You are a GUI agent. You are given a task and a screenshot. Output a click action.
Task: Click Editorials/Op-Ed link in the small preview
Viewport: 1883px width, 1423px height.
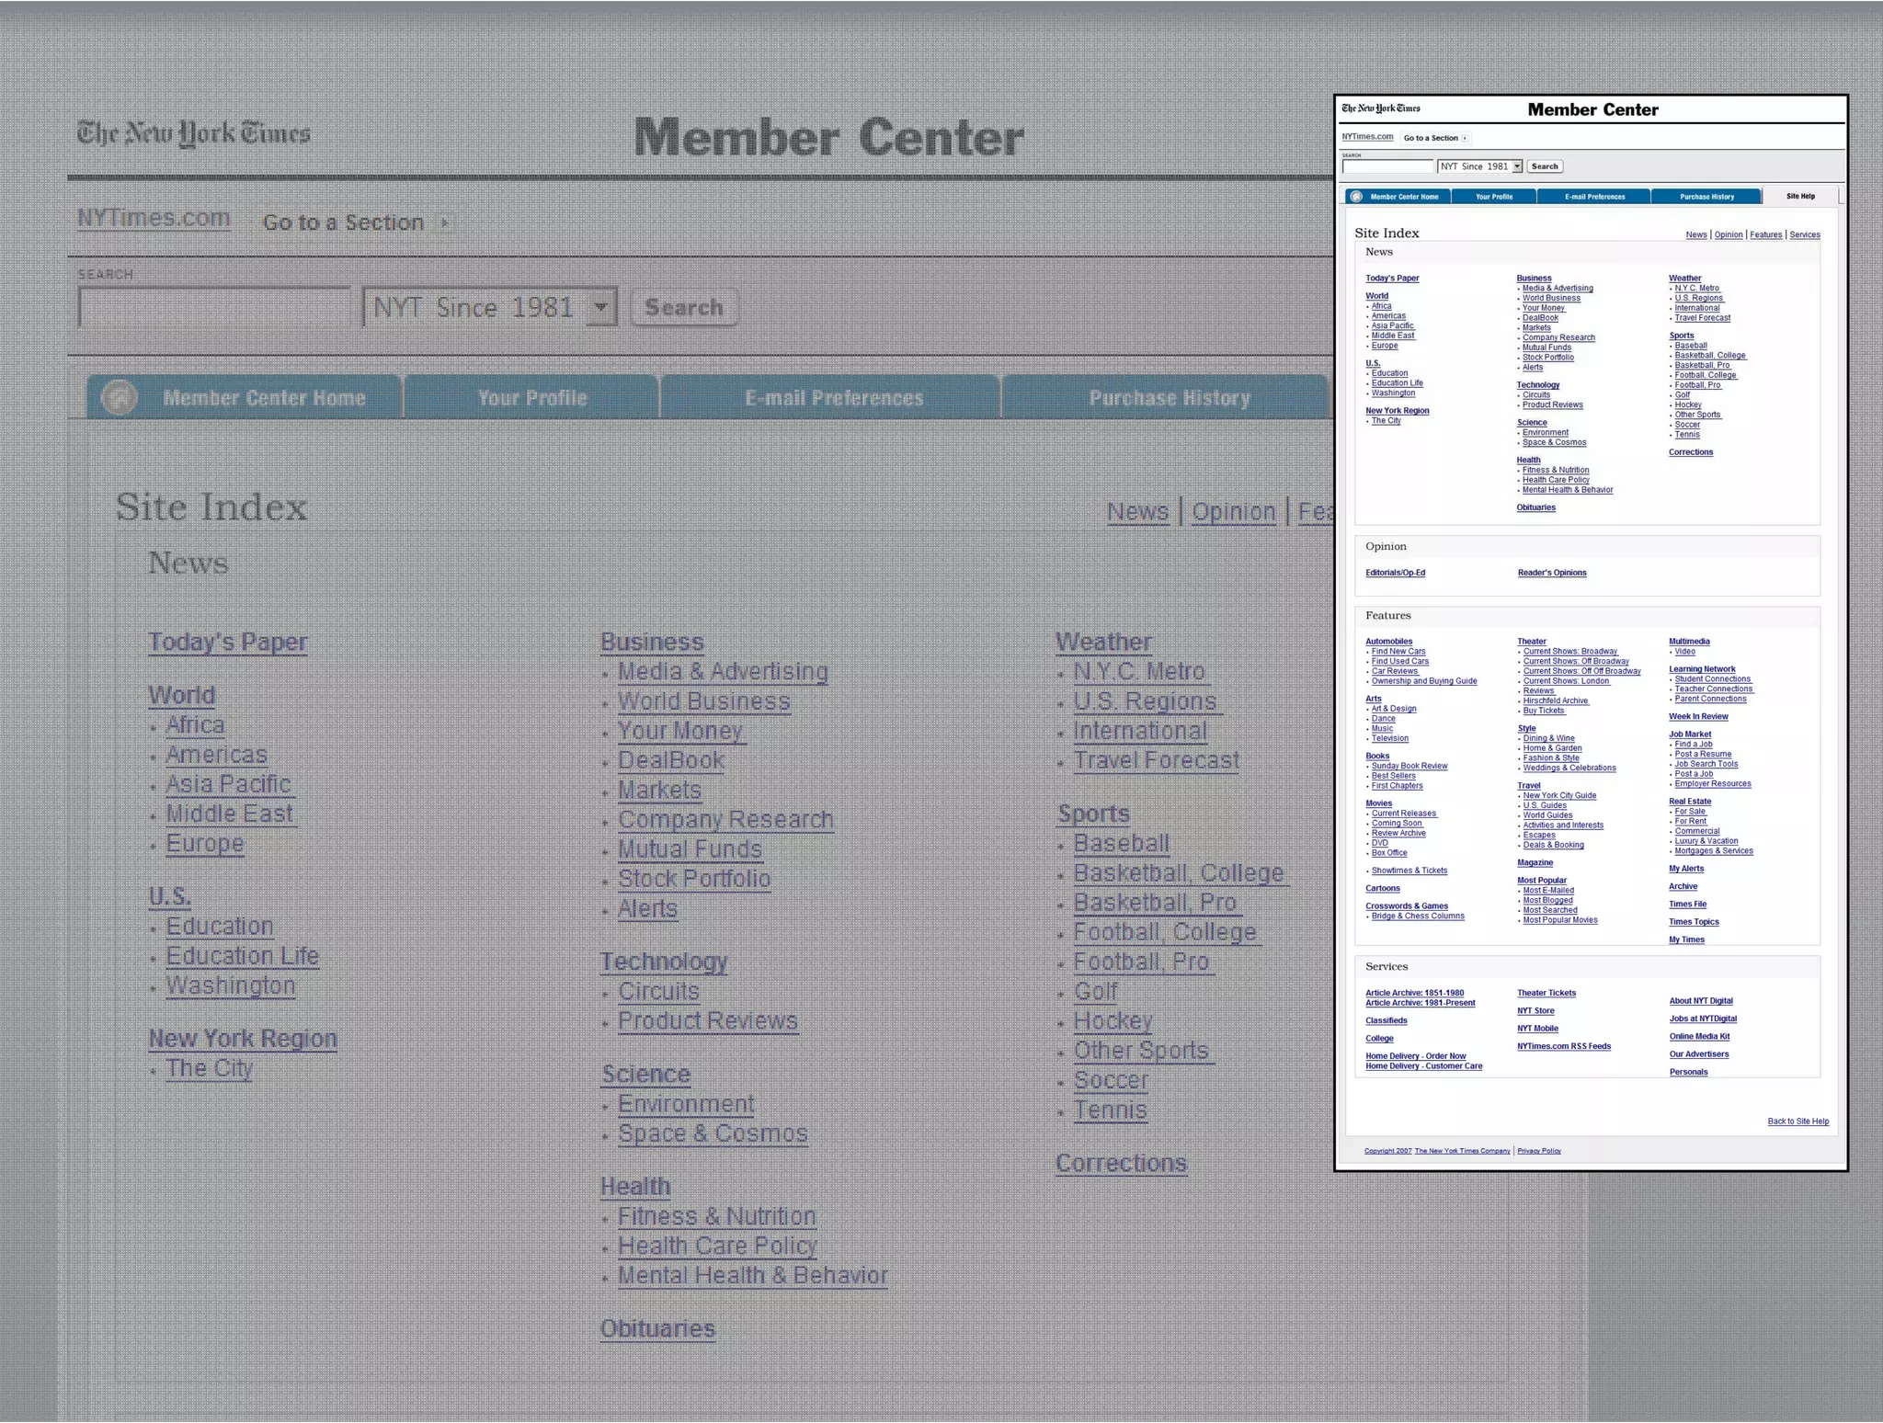(1395, 573)
